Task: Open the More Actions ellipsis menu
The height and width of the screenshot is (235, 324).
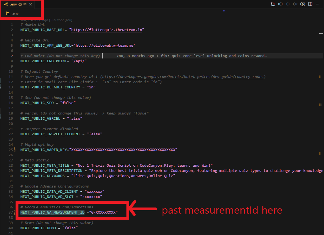Action: 318,4
